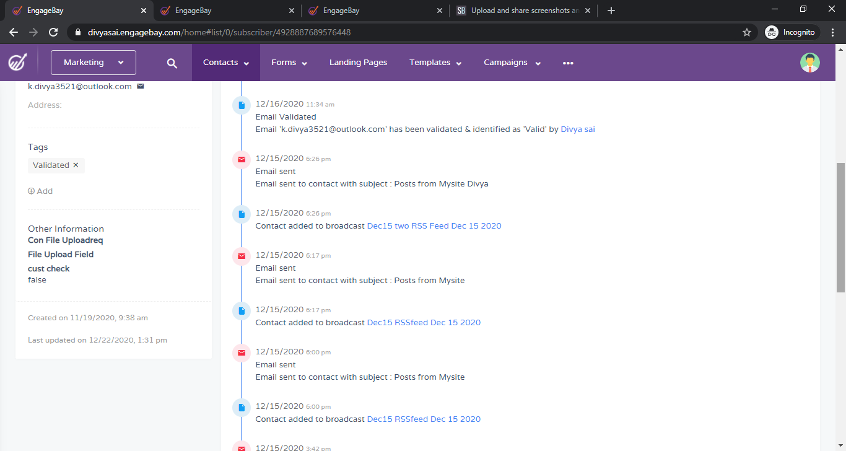
Task: Reload the page with the refresh icon
Action: 53,32
